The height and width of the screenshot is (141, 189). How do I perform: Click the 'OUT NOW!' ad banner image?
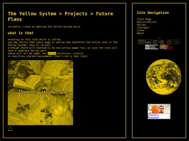click(x=159, y=109)
